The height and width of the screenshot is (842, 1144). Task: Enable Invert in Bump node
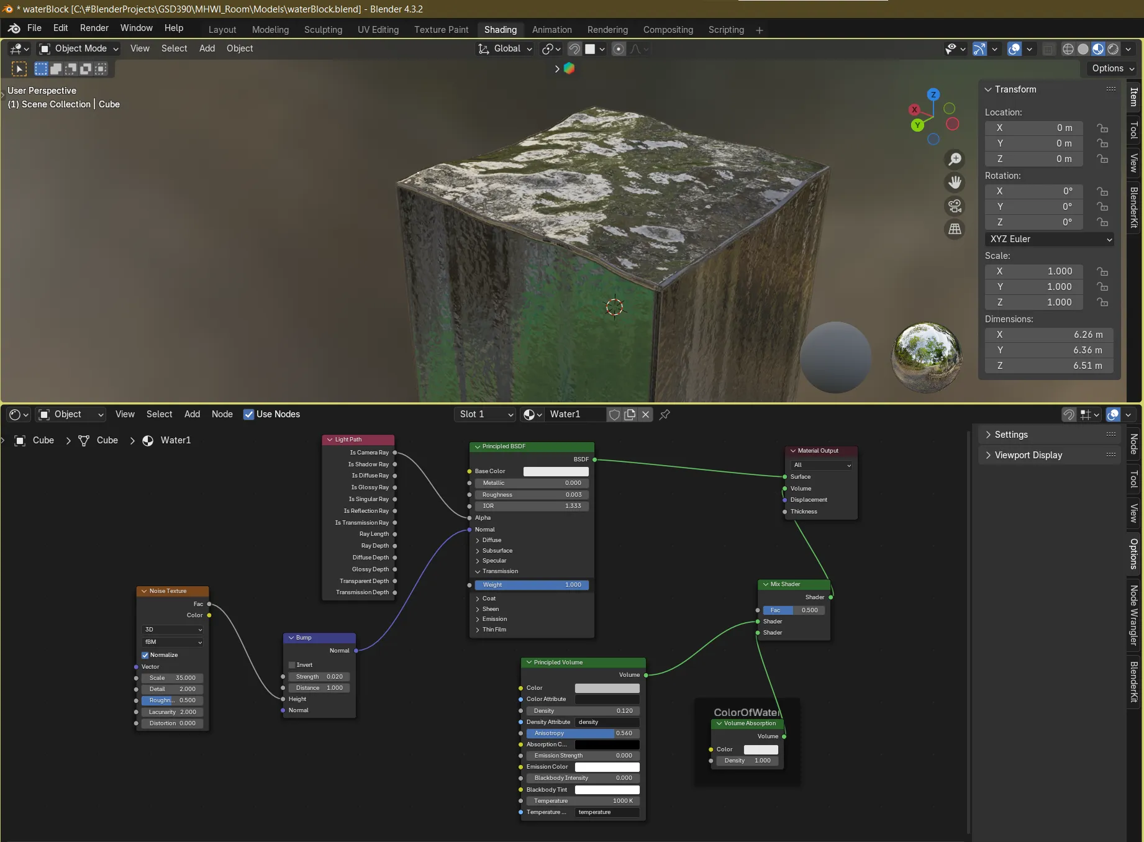click(292, 665)
